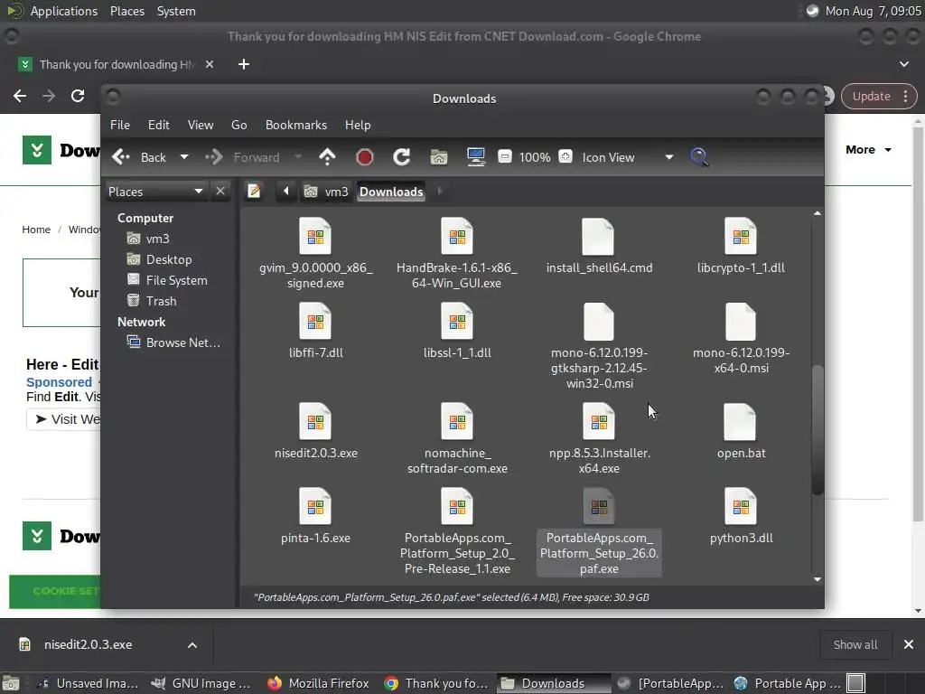Open nisedit2.0.3.exe download item options chevron

coord(192,645)
